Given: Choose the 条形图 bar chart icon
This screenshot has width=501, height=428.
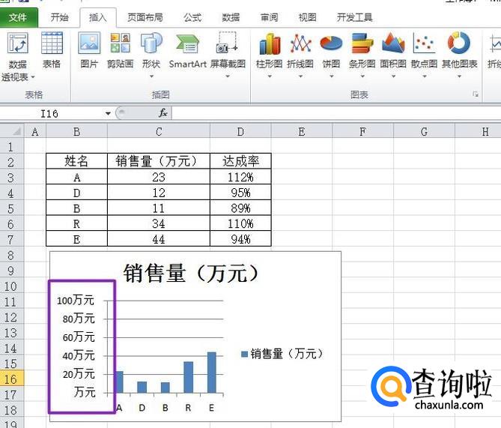Looking at the screenshot, I should coord(362,43).
